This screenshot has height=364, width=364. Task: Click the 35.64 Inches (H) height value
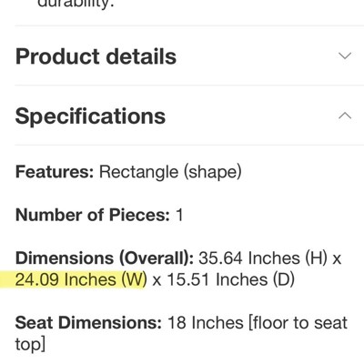pos(263,258)
